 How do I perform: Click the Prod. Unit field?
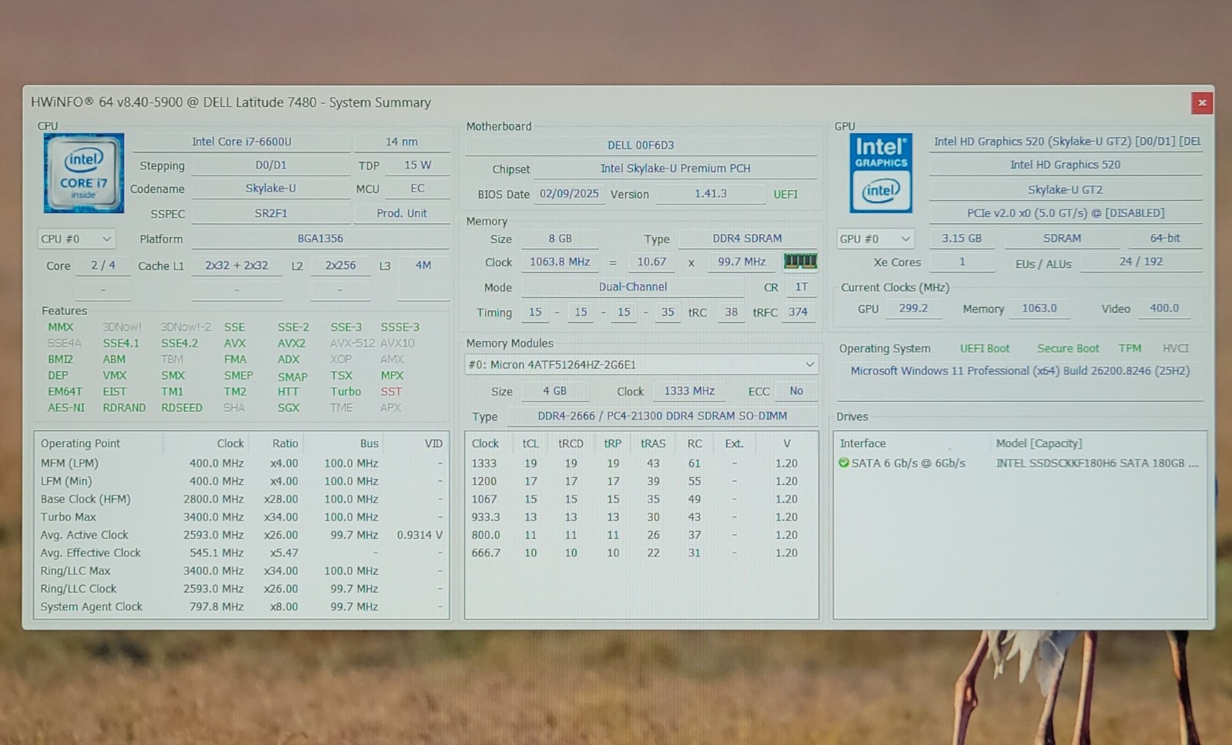(x=402, y=213)
